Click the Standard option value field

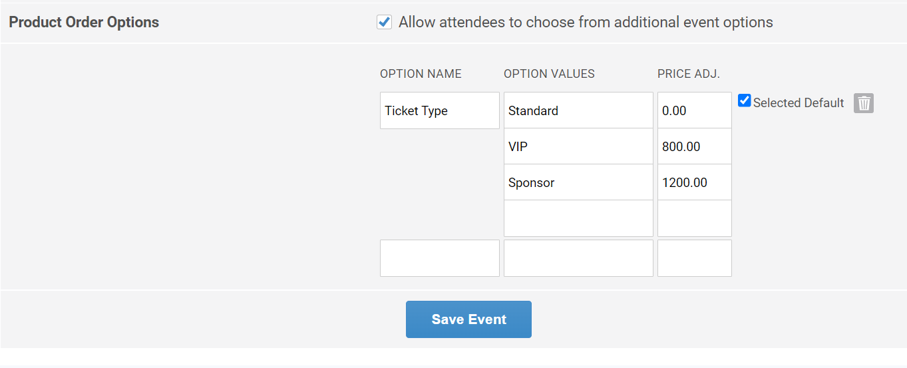(x=578, y=110)
